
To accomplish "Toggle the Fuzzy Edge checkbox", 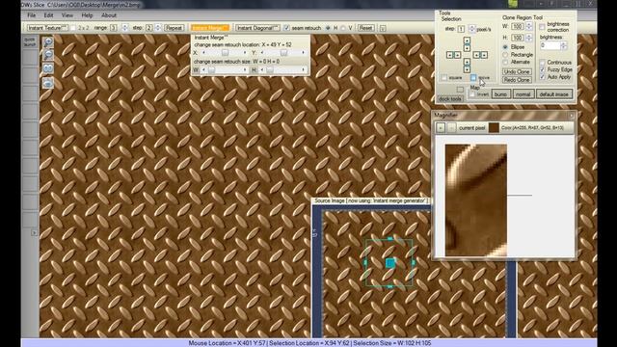I will [x=542, y=69].
